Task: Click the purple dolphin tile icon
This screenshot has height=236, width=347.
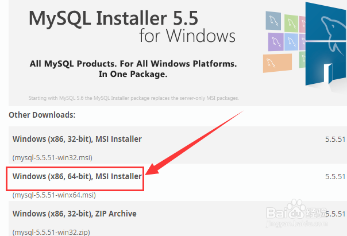Action: (276, 42)
